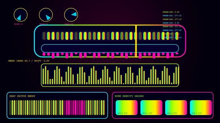Click the vertical yellow sweep position marker
This screenshot has width=220, height=123.
click(x=136, y=41)
